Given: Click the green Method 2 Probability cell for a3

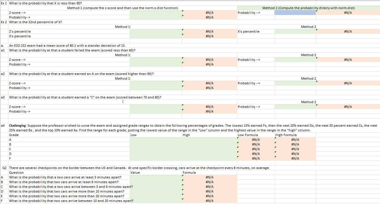Looking at the screenshot, I should point(295,107).
